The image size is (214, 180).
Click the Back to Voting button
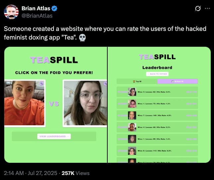[157, 74]
